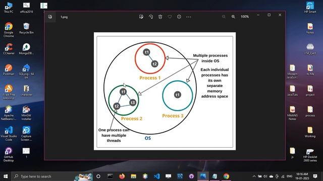Viewport: 323px width, 181px height.
Task: Select MAANG Notes file on desktop
Action: coord(292,113)
